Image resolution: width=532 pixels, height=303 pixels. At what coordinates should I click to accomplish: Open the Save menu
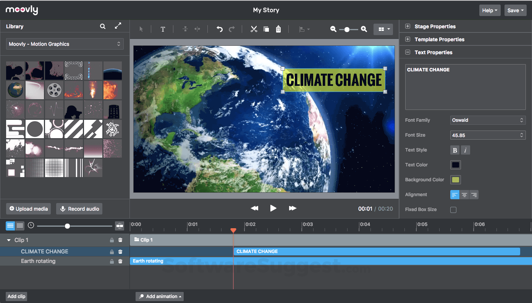tap(516, 10)
